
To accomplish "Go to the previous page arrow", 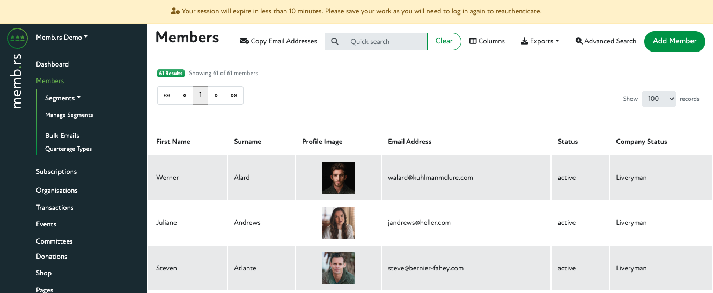I will (x=185, y=96).
